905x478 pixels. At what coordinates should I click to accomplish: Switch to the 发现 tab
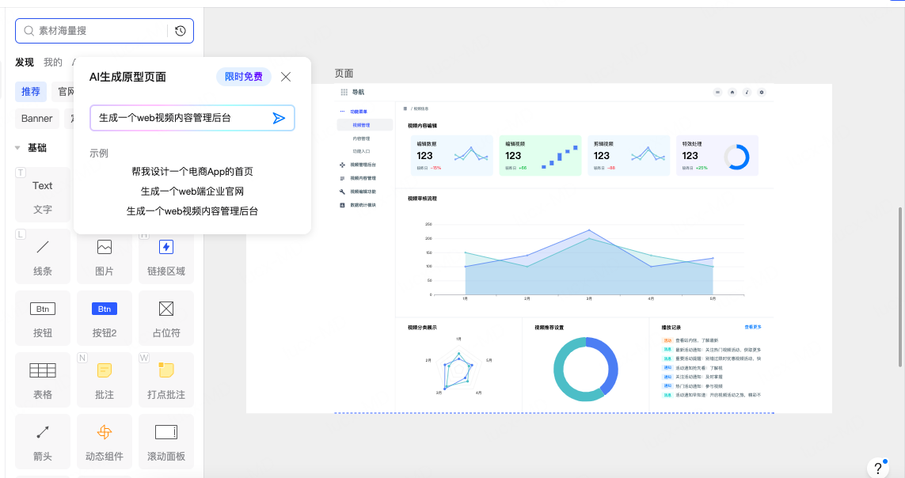(25, 63)
